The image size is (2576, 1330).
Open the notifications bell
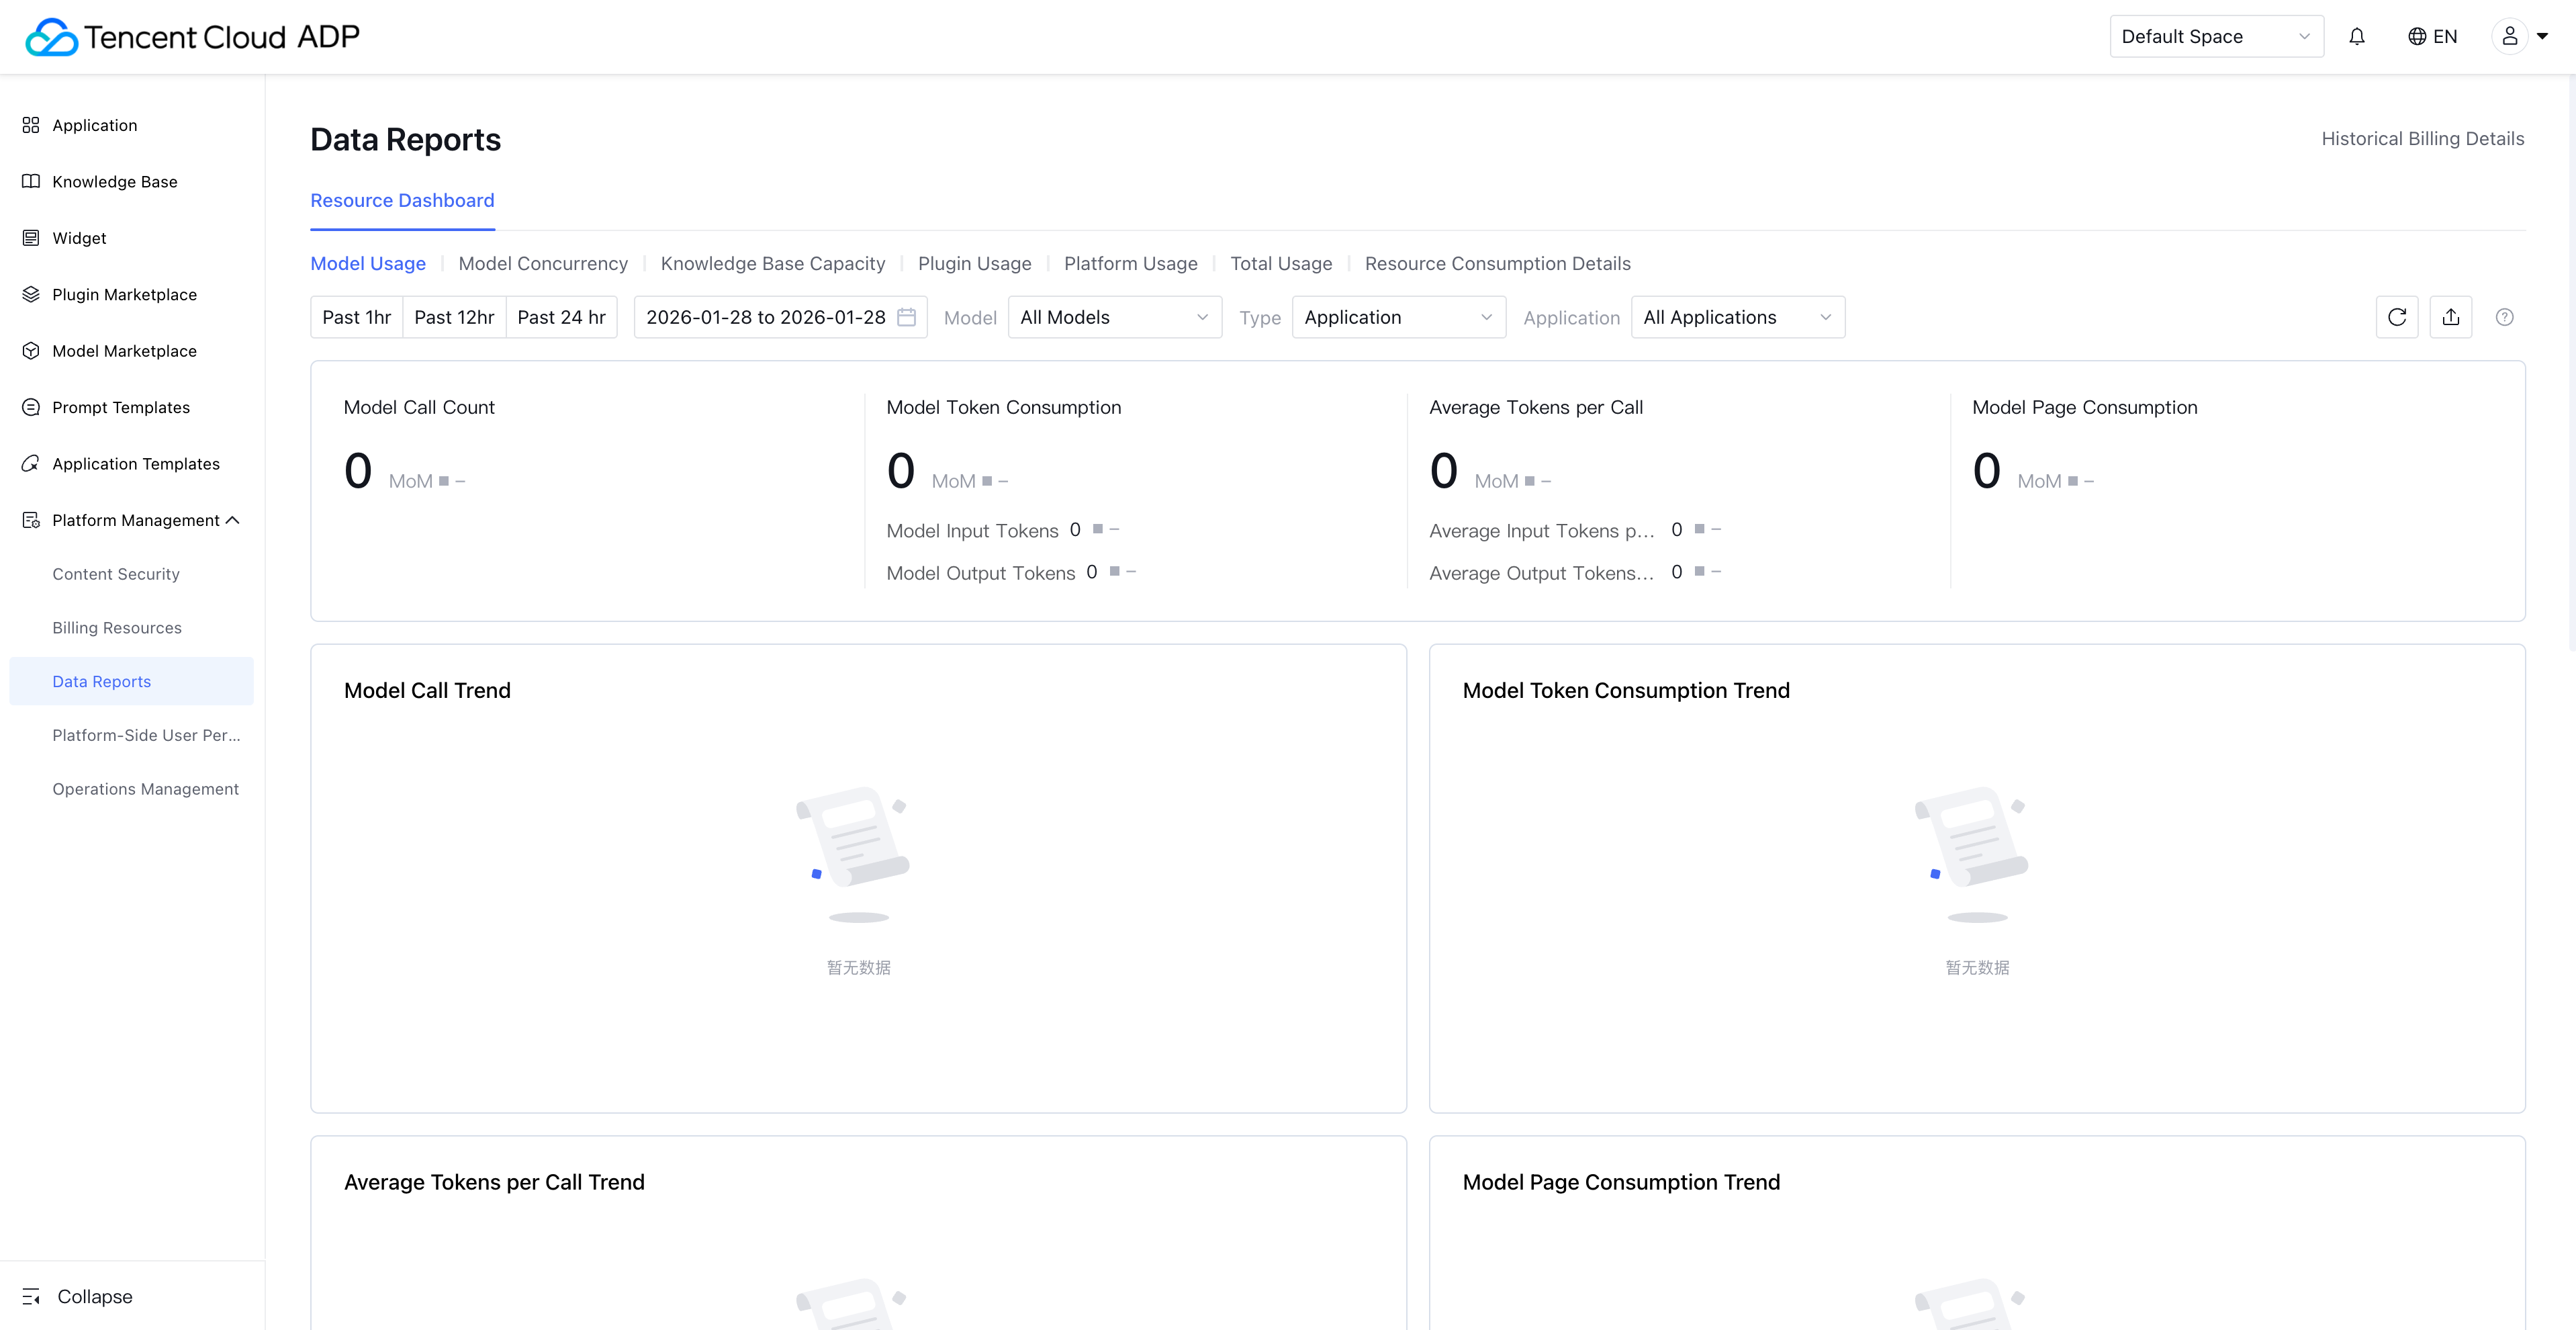point(2357,37)
